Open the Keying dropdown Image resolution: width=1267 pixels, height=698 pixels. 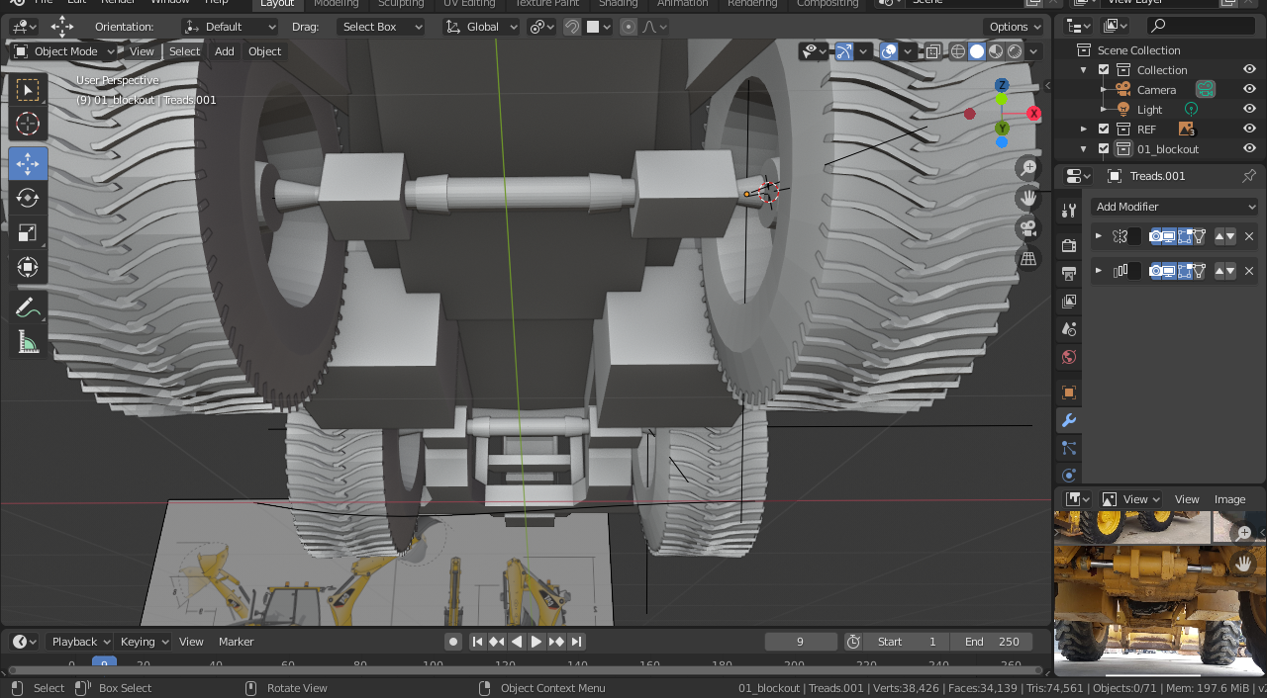[144, 642]
